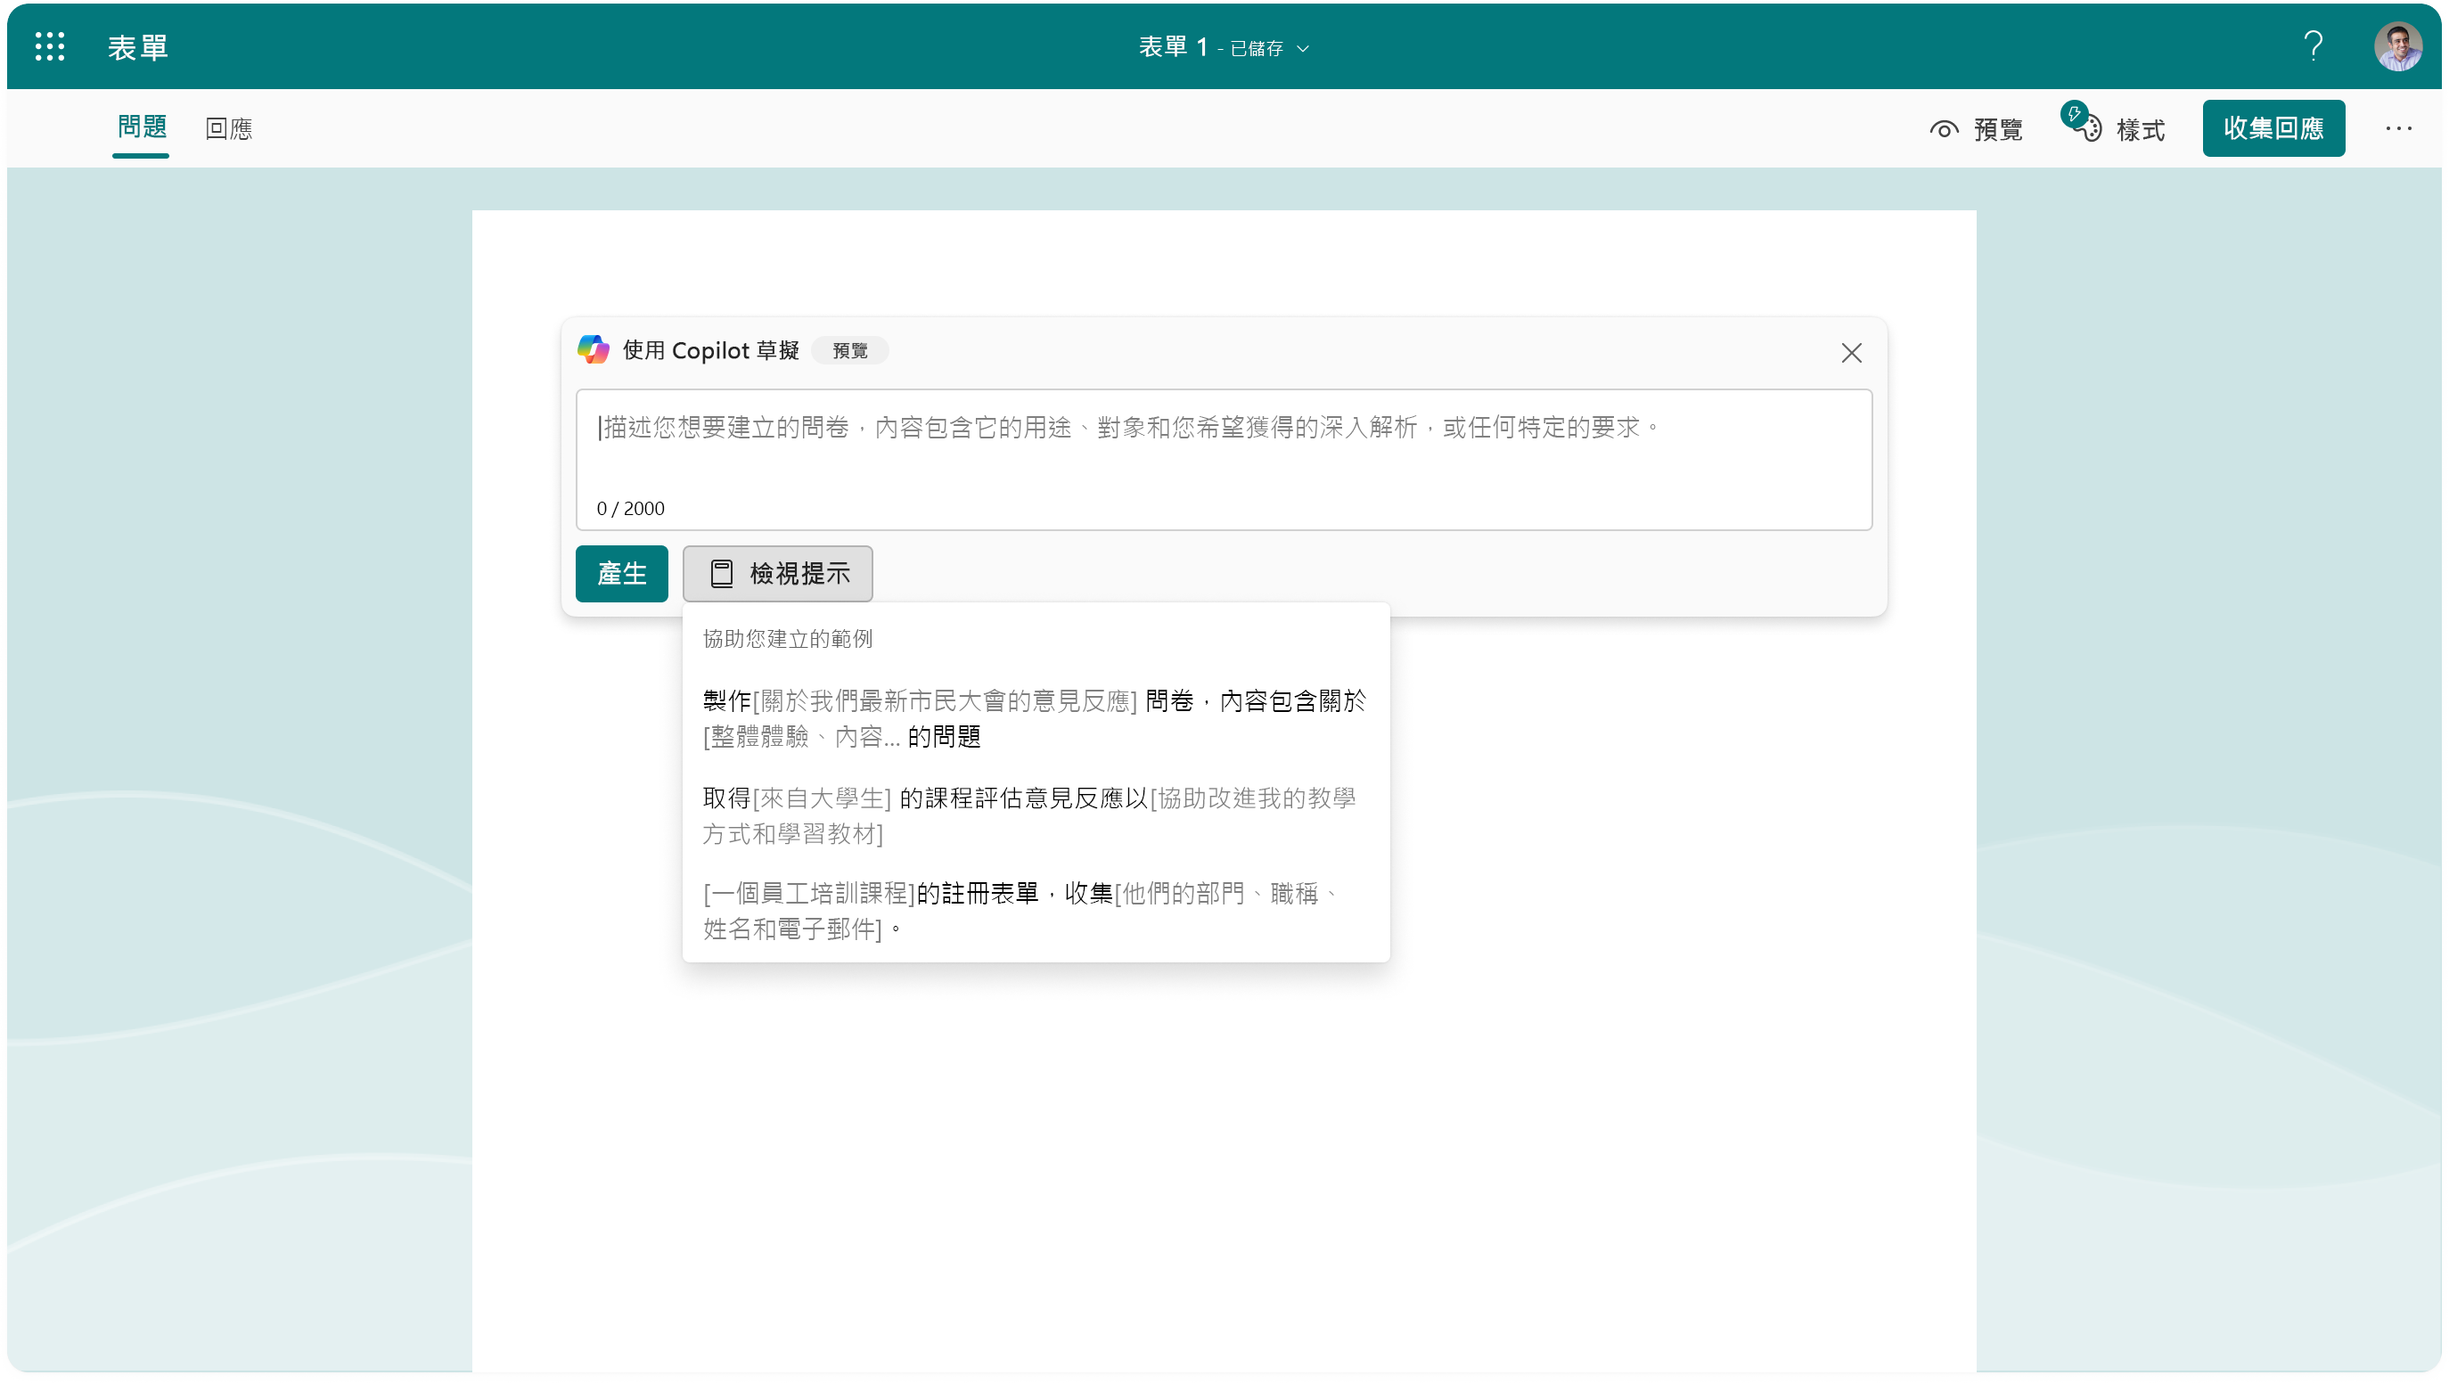Focus the Copilot description text box
Viewport: 2449px width, 1383px height.
pos(1224,459)
